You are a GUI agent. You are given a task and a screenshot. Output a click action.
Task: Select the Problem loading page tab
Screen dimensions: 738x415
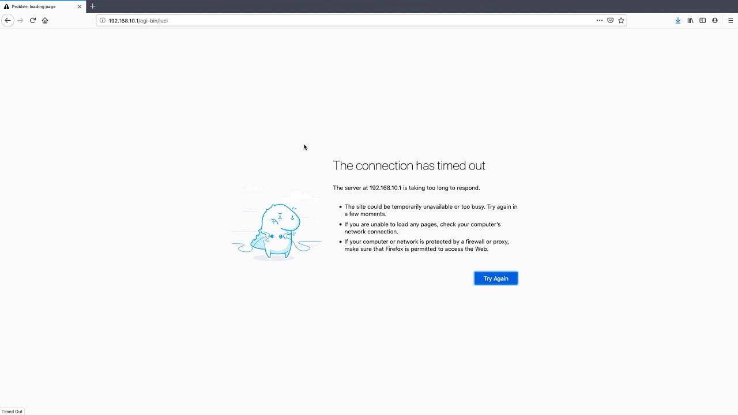(x=43, y=6)
